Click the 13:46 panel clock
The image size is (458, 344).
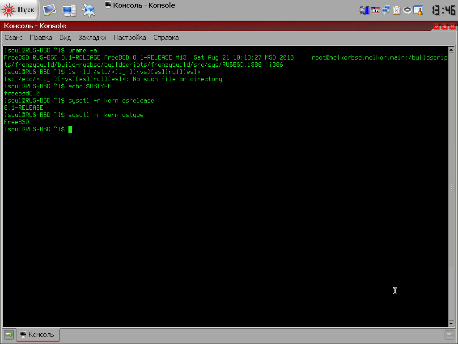[444, 11]
